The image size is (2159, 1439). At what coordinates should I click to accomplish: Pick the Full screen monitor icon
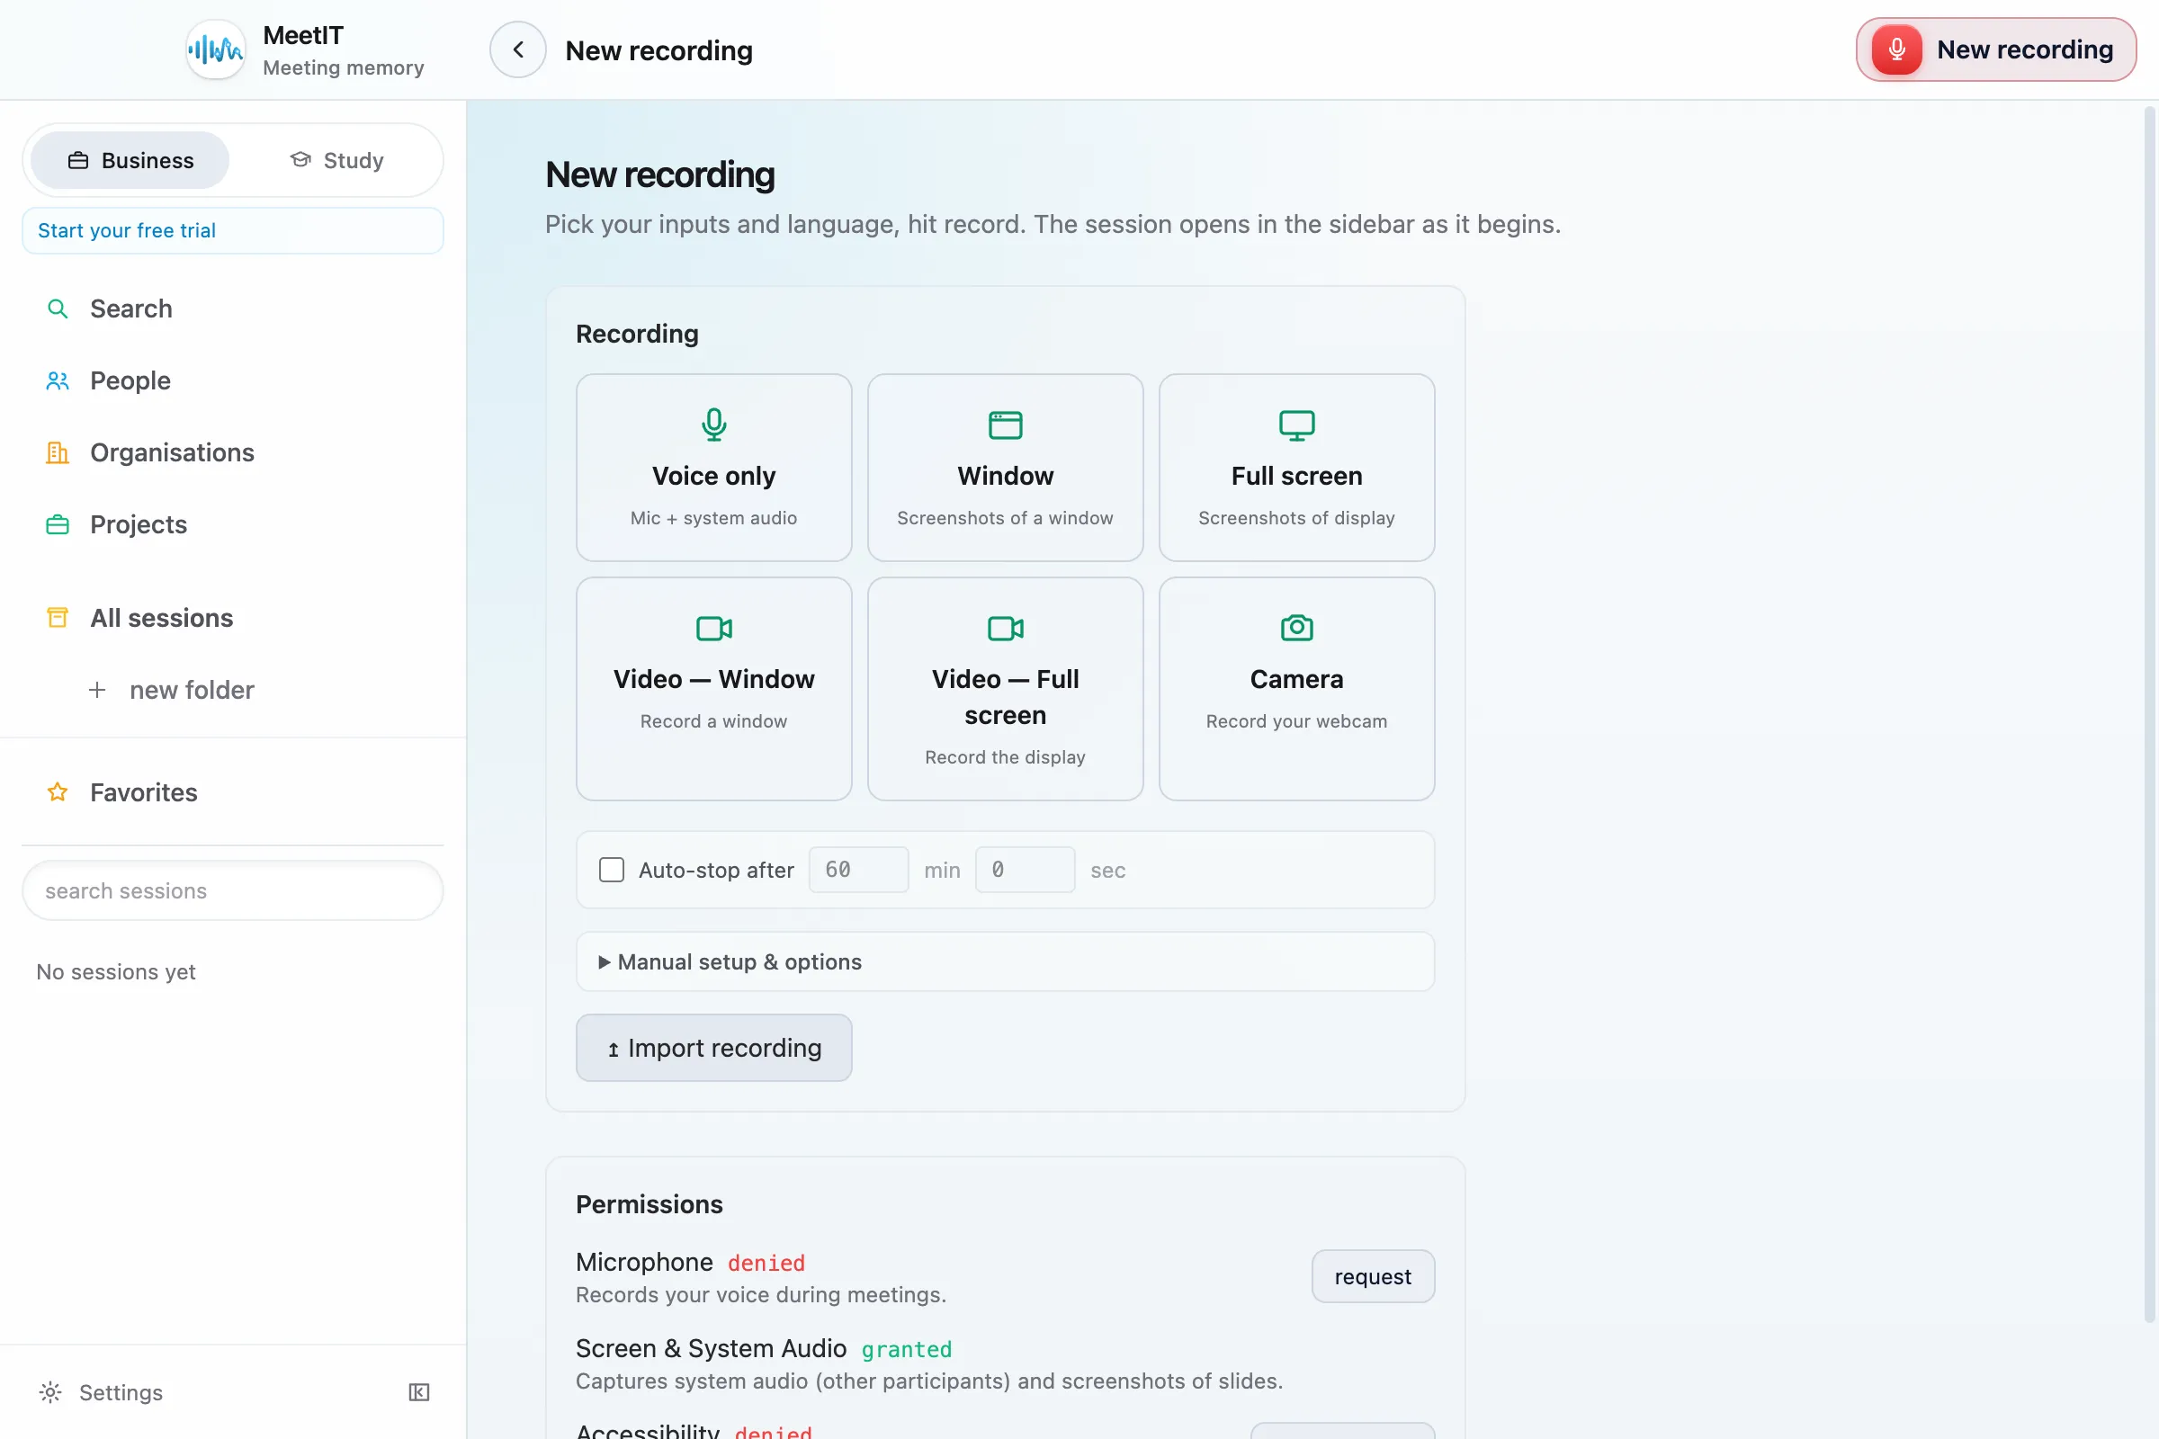point(1296,425)
